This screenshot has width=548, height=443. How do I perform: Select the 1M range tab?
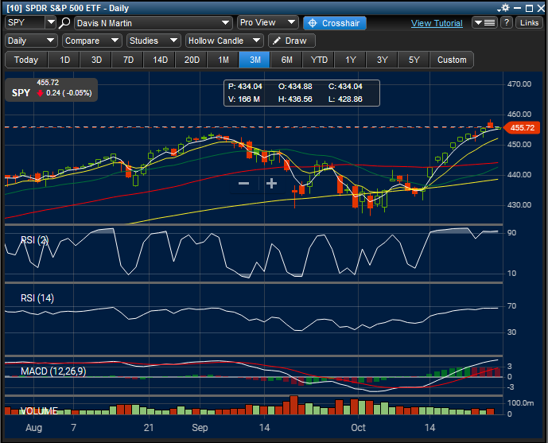pos(223,60)
